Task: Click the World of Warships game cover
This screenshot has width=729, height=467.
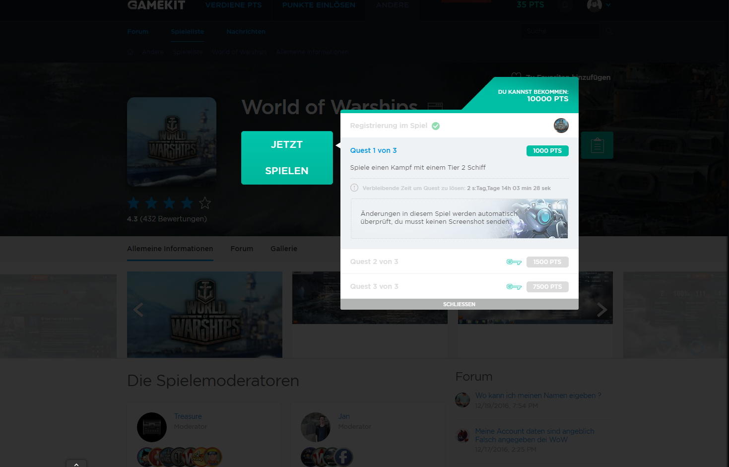Action: [x=172, y=142]
